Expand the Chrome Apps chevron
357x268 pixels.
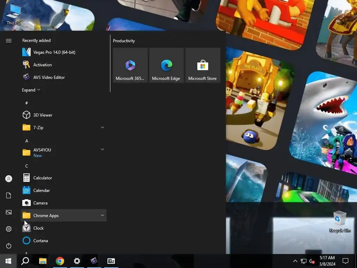pyautogui.click(x=102, y=215)
